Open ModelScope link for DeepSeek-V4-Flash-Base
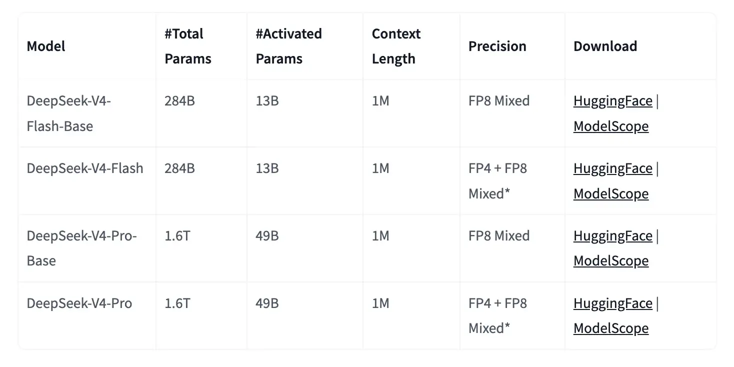The height and width of the screenshot is (367, 734). coord(610,126)
